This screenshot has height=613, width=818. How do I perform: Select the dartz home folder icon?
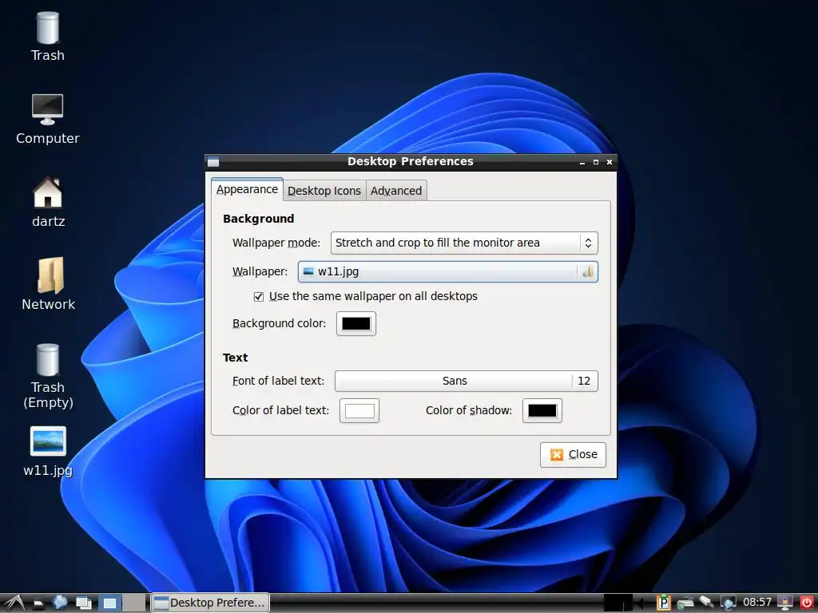47,202
